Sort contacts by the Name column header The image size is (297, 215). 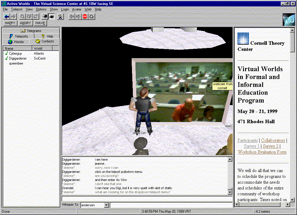(x=18, y=49)
